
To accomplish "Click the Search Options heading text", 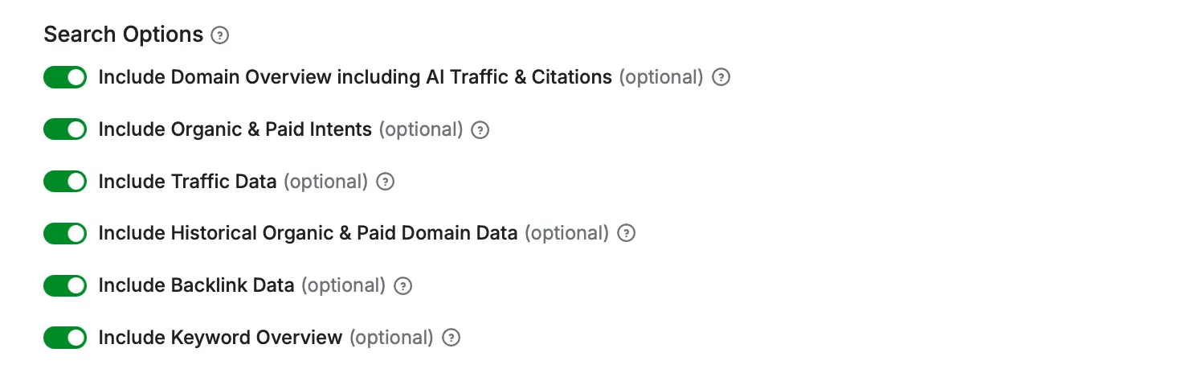I will (123, 35).
